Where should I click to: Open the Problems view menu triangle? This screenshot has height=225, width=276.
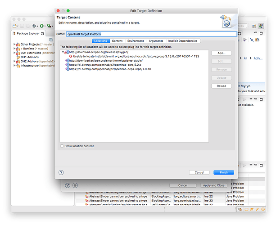coord(251,165)
